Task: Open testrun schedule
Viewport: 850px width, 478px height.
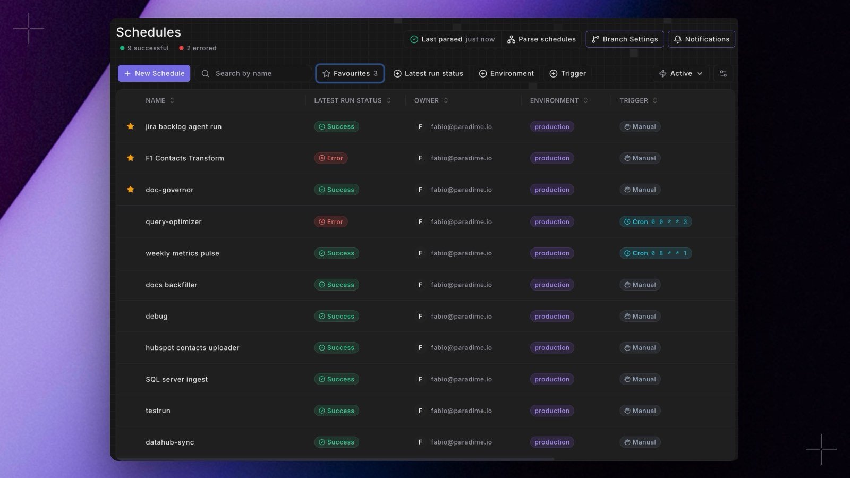Action: click(x=158, y=411)
